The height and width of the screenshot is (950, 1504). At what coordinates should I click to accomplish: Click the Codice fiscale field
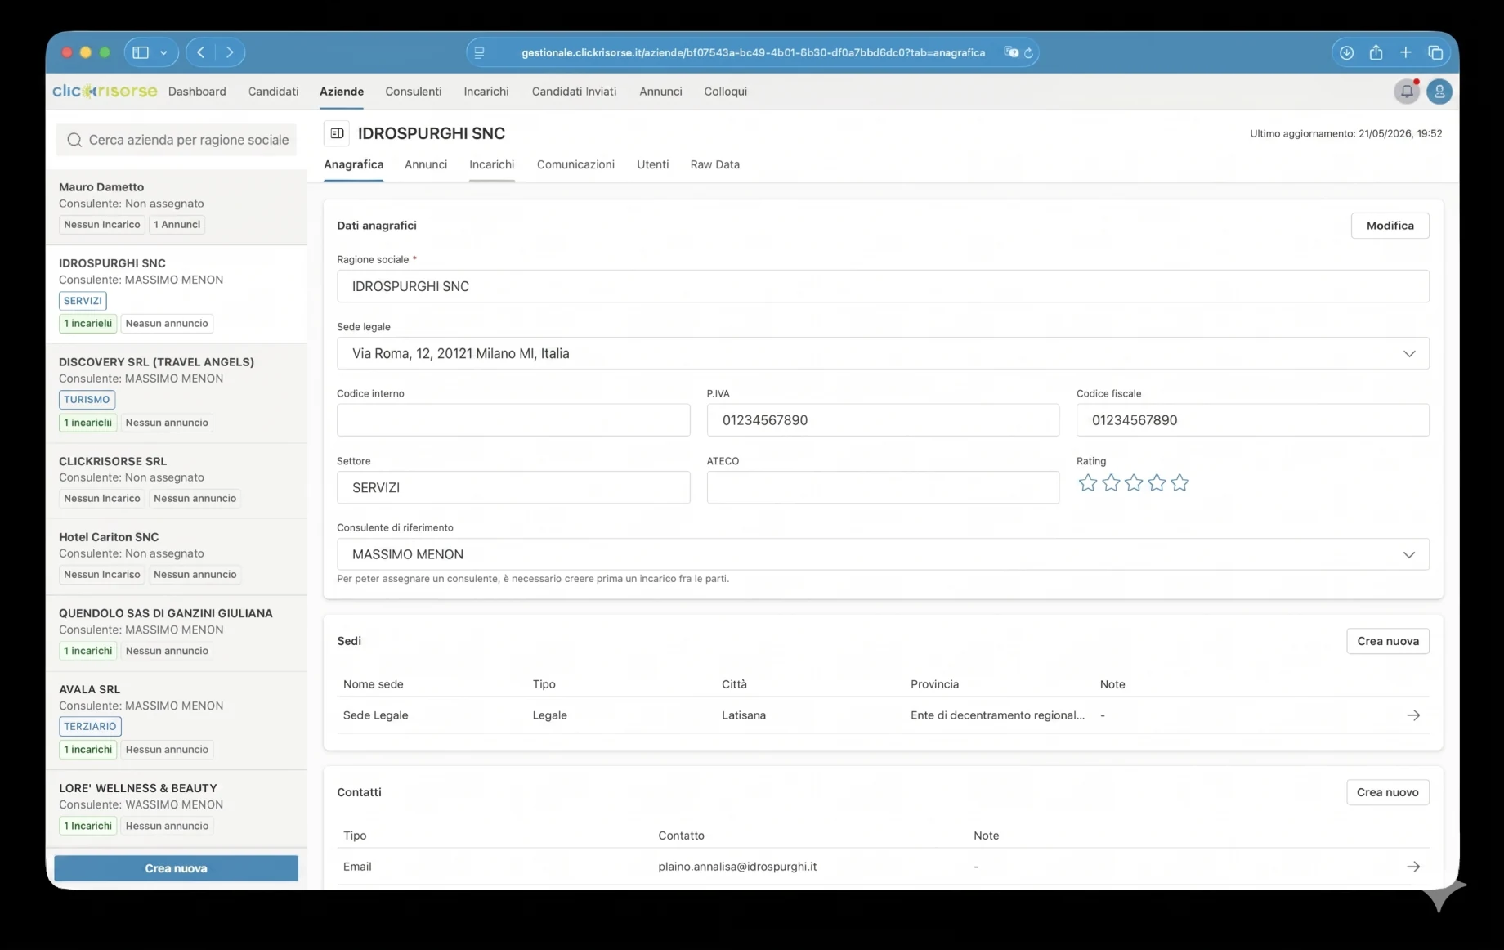(1252, 420)
